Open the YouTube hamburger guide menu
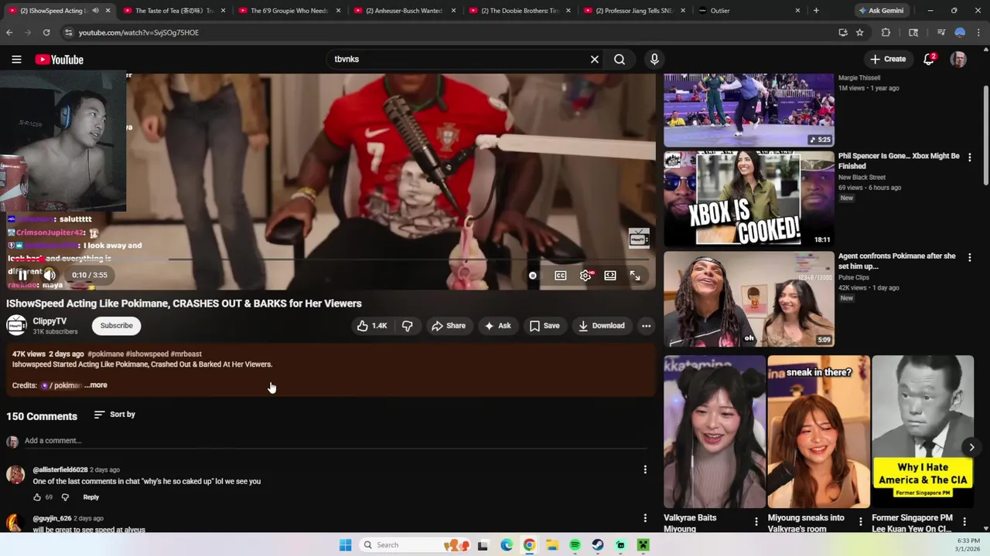The height and width of the screenshot is (556, 990). pyautogui.click(x=16, y=59)
